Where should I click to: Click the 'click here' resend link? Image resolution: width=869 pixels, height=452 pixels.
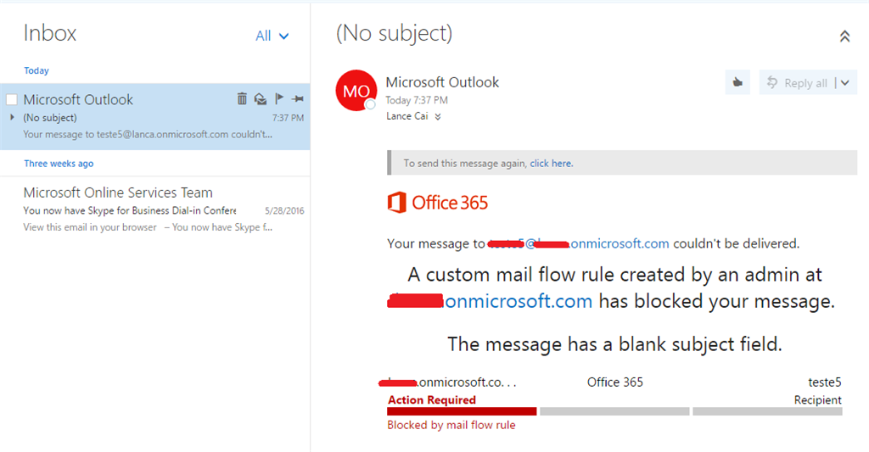tap(551, 163)
